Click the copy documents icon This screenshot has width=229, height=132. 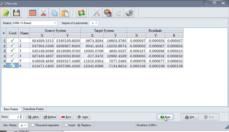(54, 13)
